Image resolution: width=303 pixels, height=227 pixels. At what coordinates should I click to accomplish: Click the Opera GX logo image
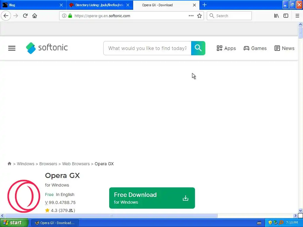pyautogui.click(x=24, y=196)
